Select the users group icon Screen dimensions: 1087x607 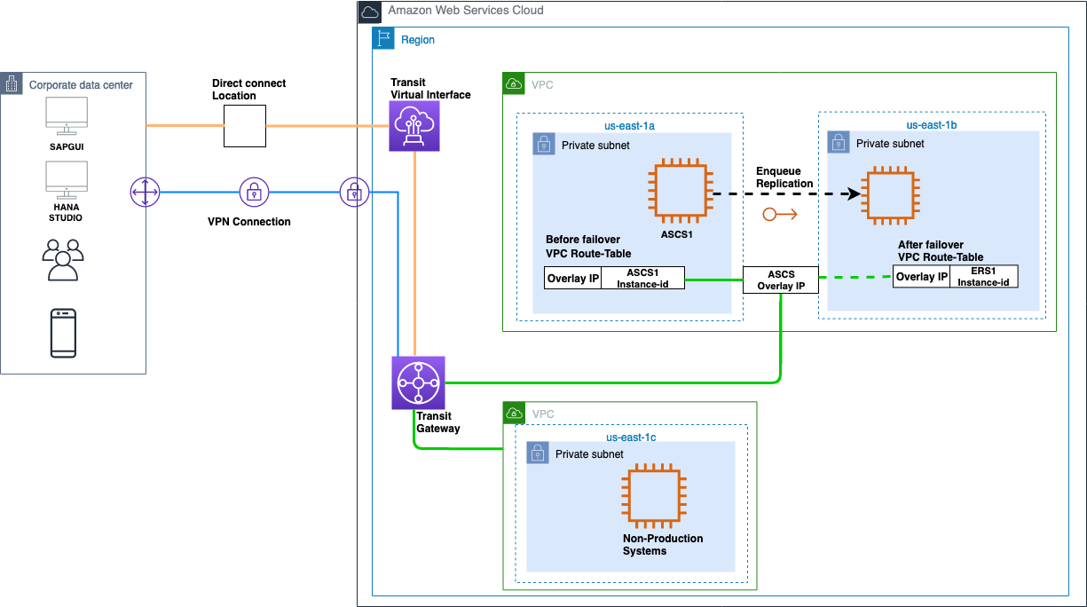(63, 260)
